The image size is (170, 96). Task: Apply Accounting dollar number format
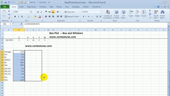(x=84, y=17)
